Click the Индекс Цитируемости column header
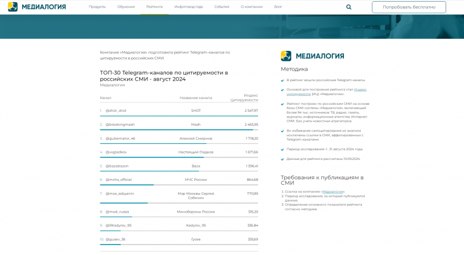This screenshot has height=255, width=464. point(244,97)
